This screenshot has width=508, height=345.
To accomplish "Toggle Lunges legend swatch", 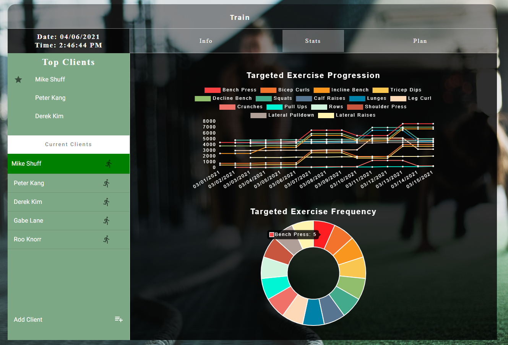I will point(357,99).
